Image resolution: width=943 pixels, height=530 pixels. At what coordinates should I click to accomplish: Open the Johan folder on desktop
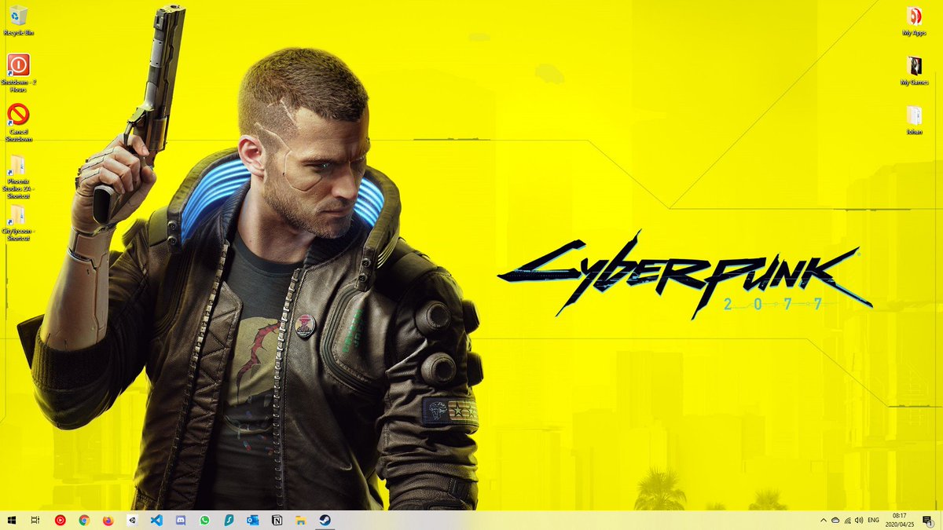pyautogui.click(x=914, y=120)
